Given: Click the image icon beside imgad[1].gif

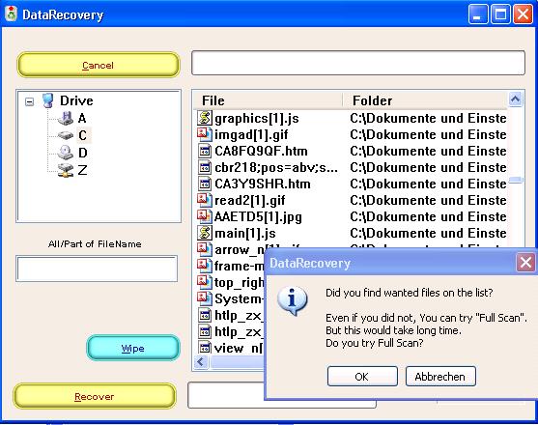Looking at the screenshot, I should tap(205, 134).
